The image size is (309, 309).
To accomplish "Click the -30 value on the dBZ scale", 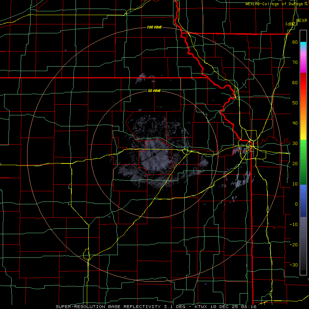I will coord(294,265).
